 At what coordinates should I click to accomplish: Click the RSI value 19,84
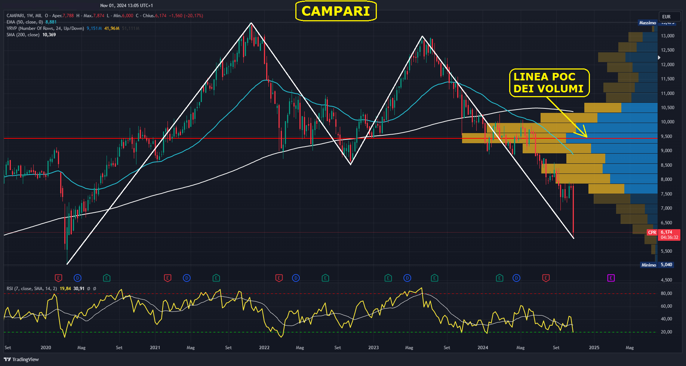tap(65, 289)
